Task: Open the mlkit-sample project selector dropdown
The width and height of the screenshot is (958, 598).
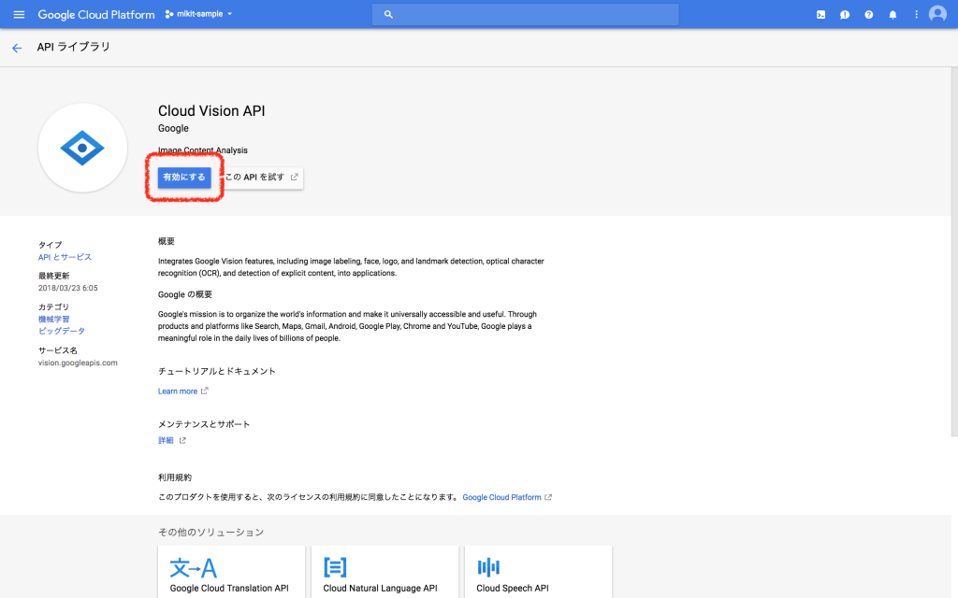Action: pos(198,14)
